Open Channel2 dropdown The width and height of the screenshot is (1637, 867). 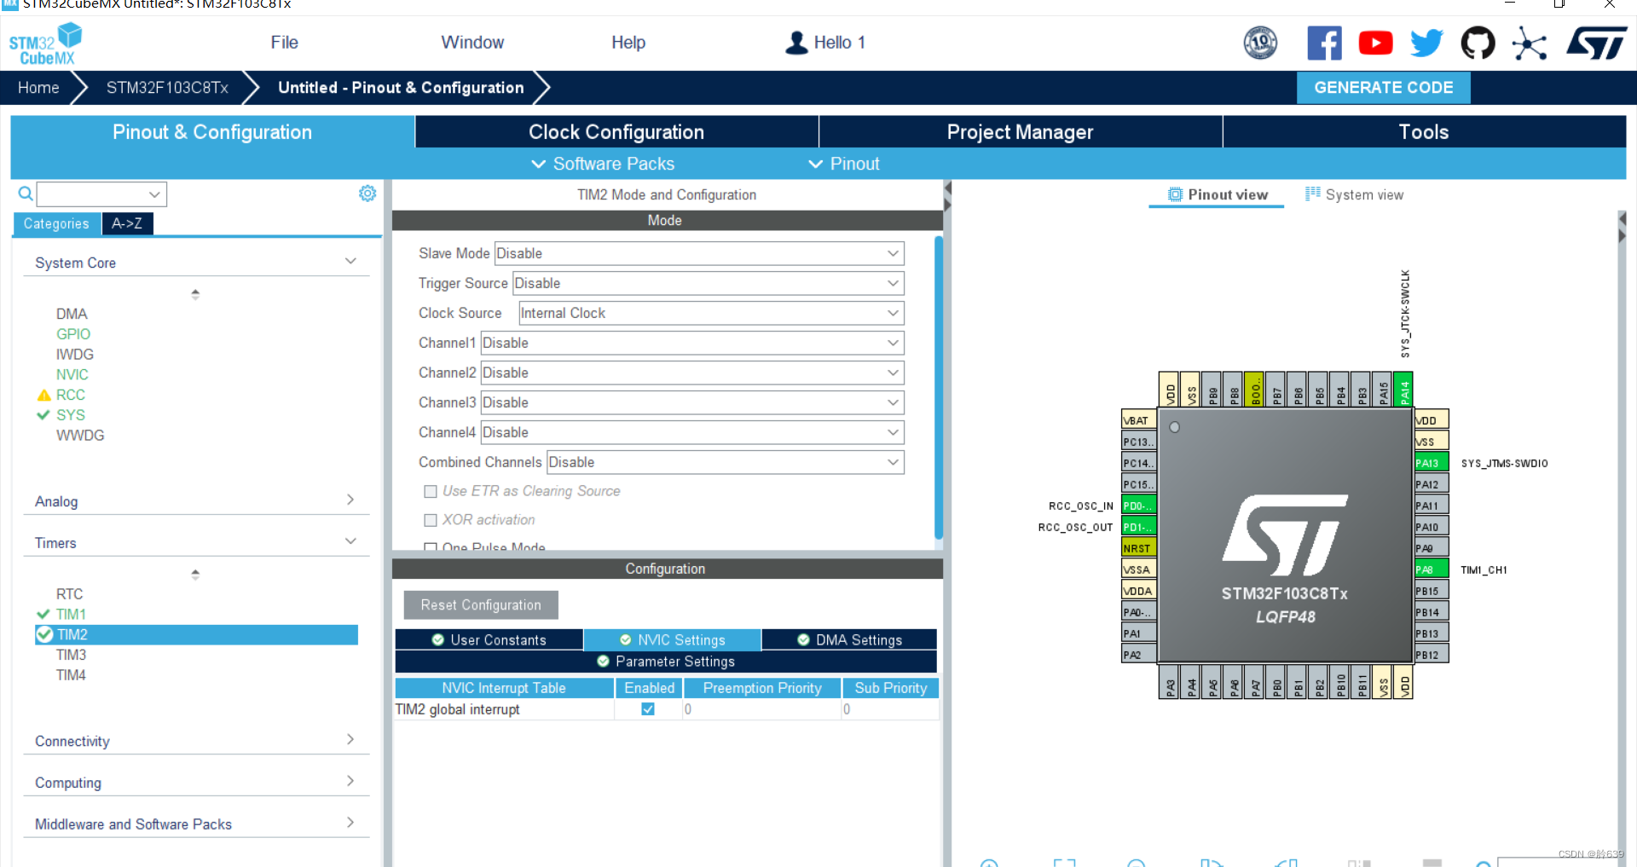pos(692,373)
